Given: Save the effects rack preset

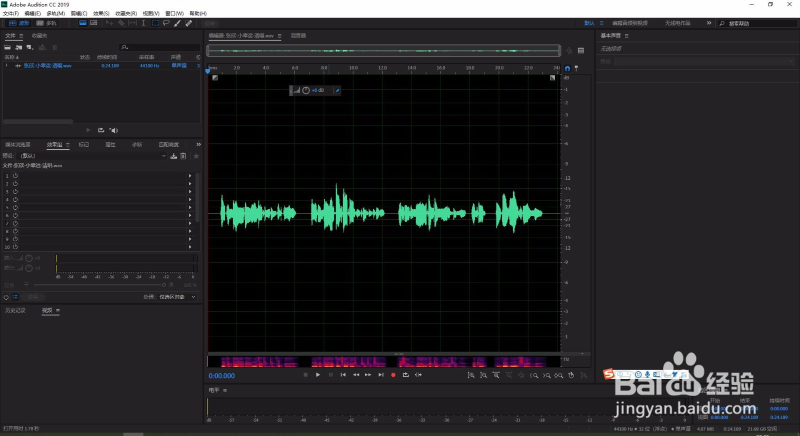Looking at the screenshot, I should [173, 156].
